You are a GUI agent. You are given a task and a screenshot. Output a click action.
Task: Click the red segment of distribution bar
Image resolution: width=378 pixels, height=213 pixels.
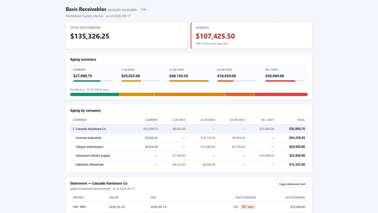pyautogui.click(x=281, y=95)
